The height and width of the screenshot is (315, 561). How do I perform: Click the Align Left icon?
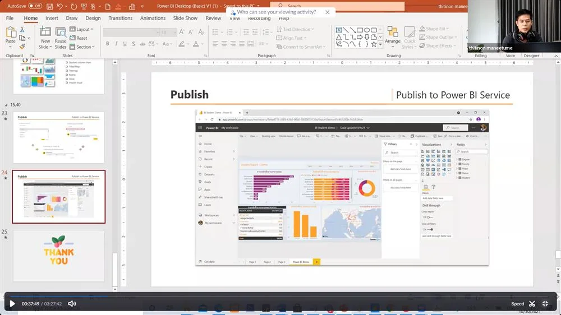point(215,44)
